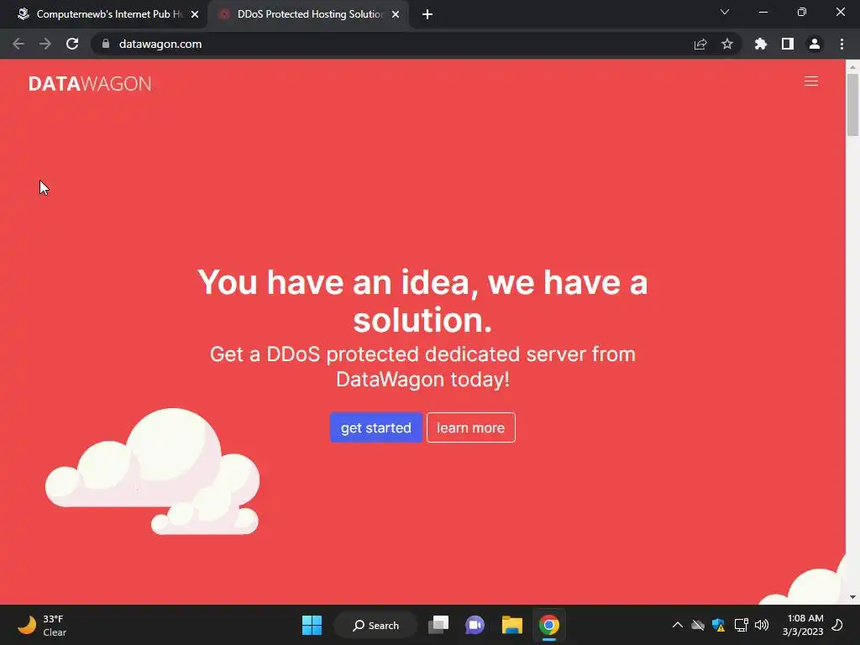Go forward to the next page

point(45,44)
